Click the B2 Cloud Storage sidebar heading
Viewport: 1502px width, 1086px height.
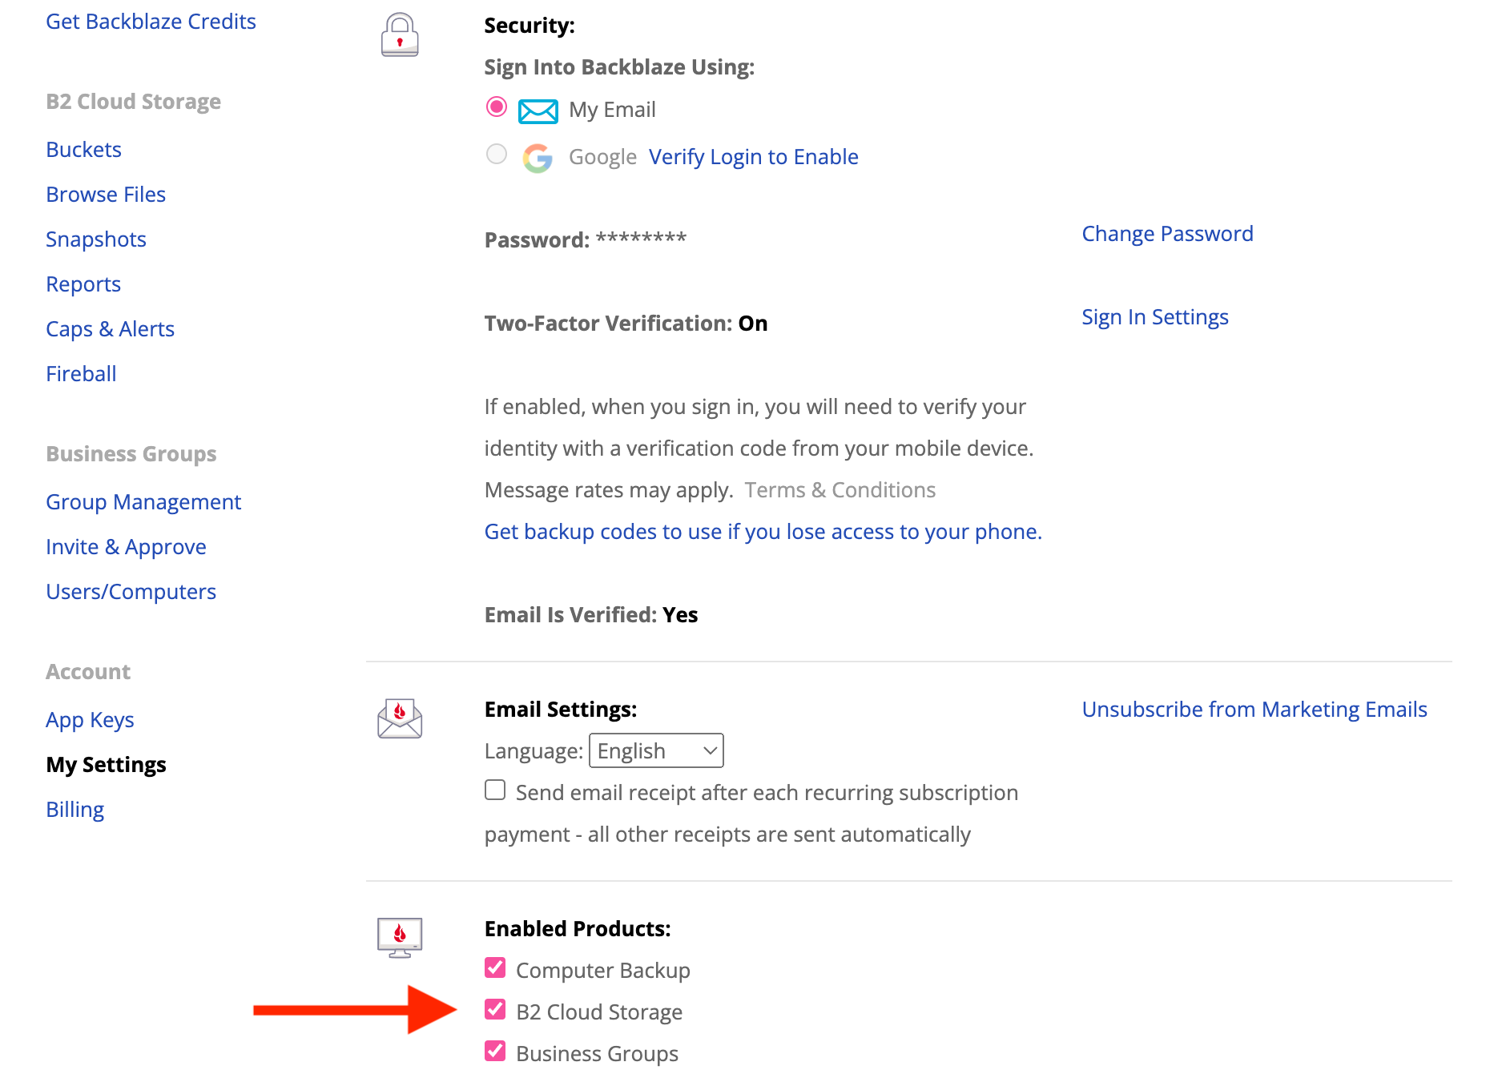click(x=133, y=102)
